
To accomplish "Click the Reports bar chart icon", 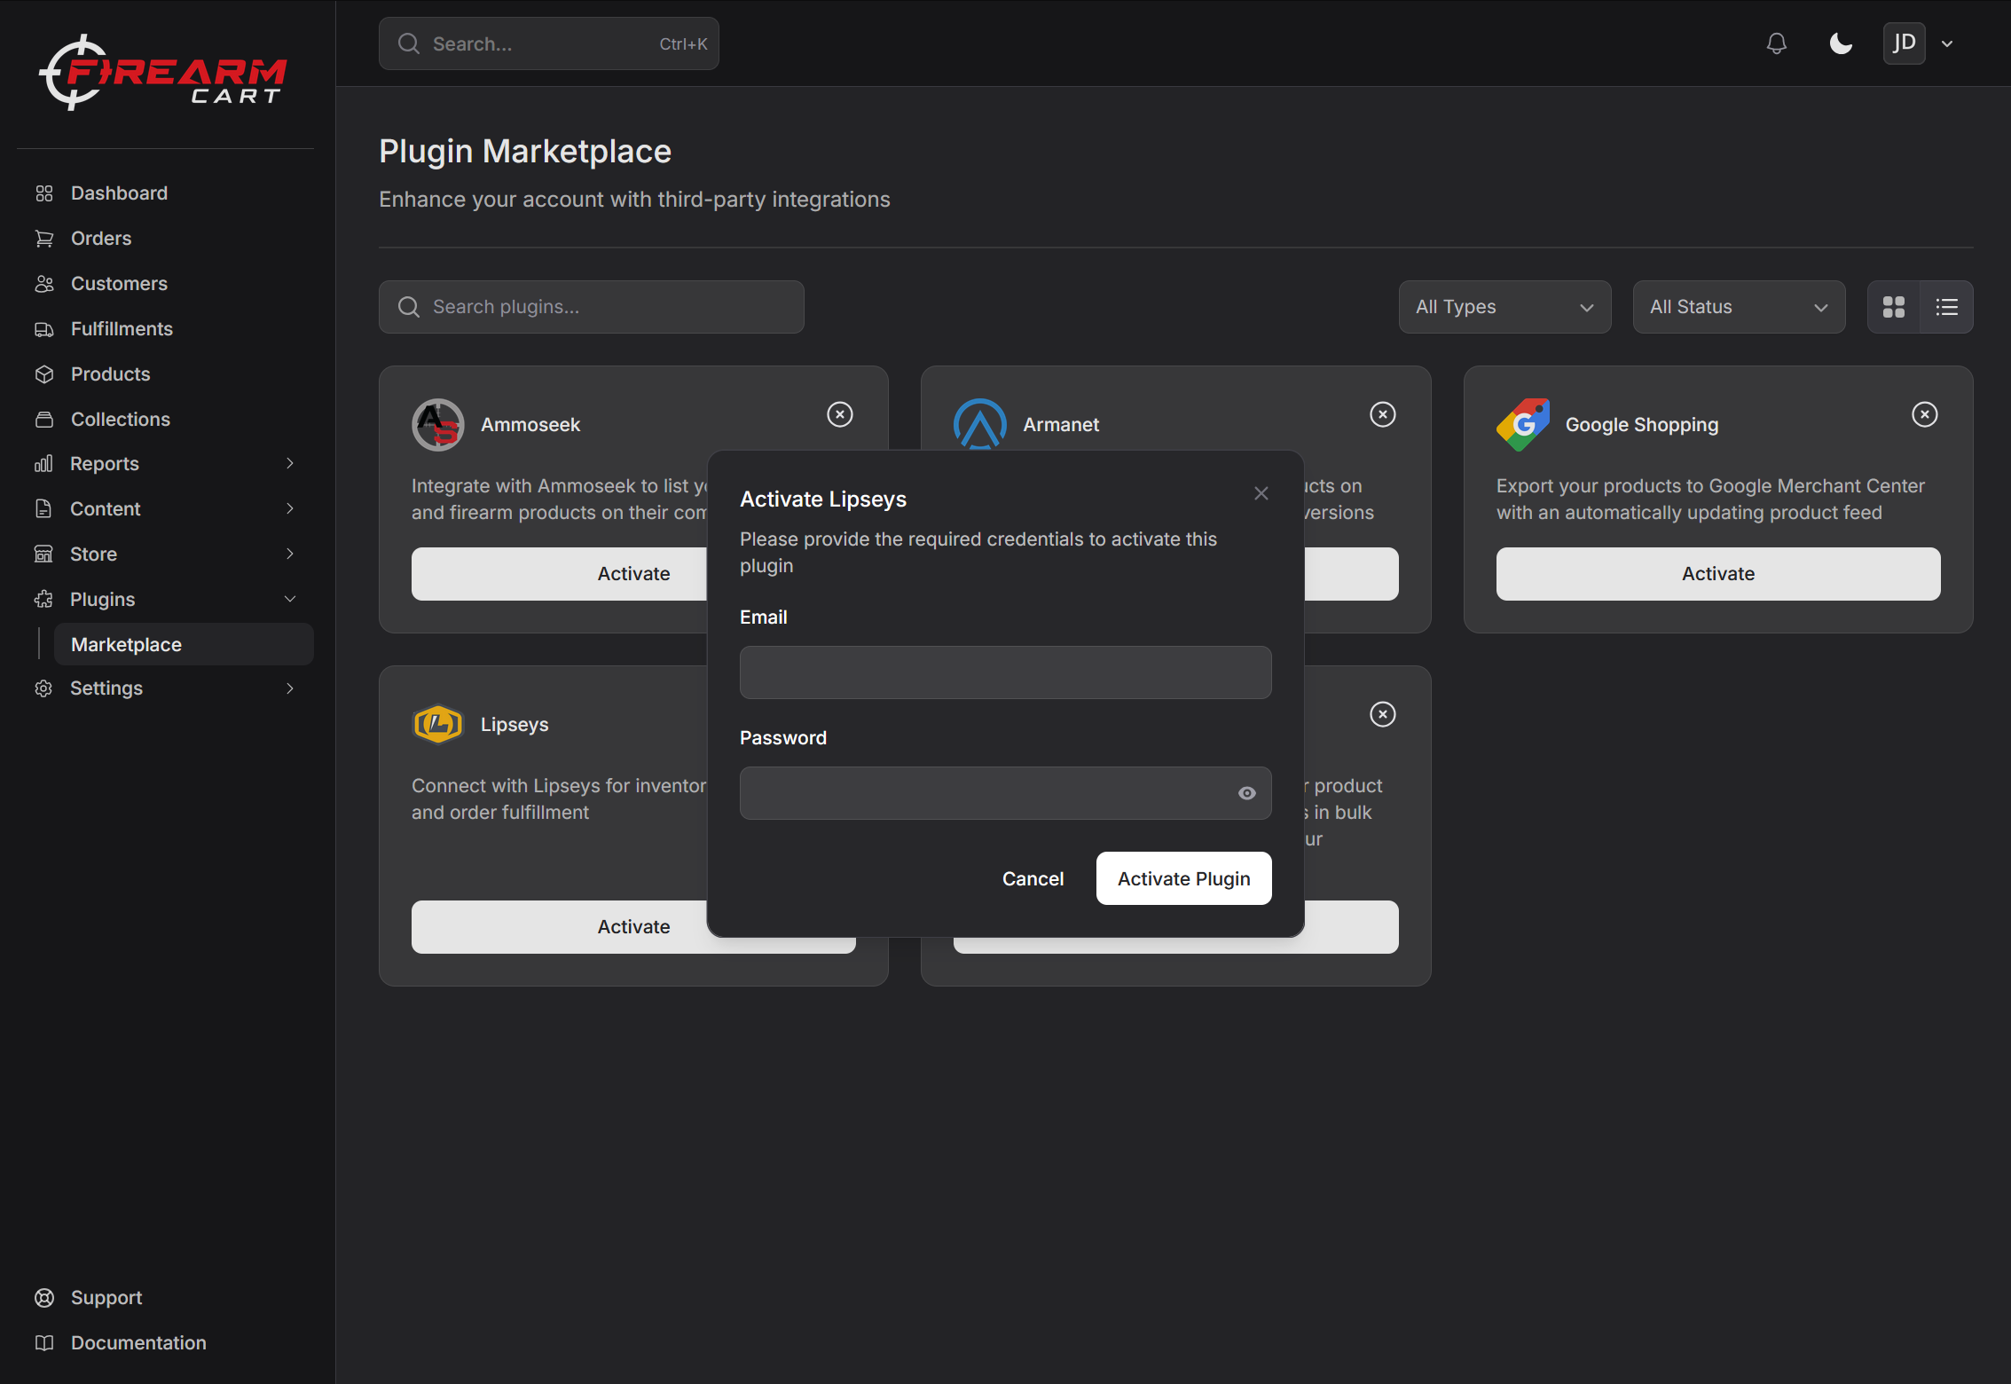I will tap(43, 464).
